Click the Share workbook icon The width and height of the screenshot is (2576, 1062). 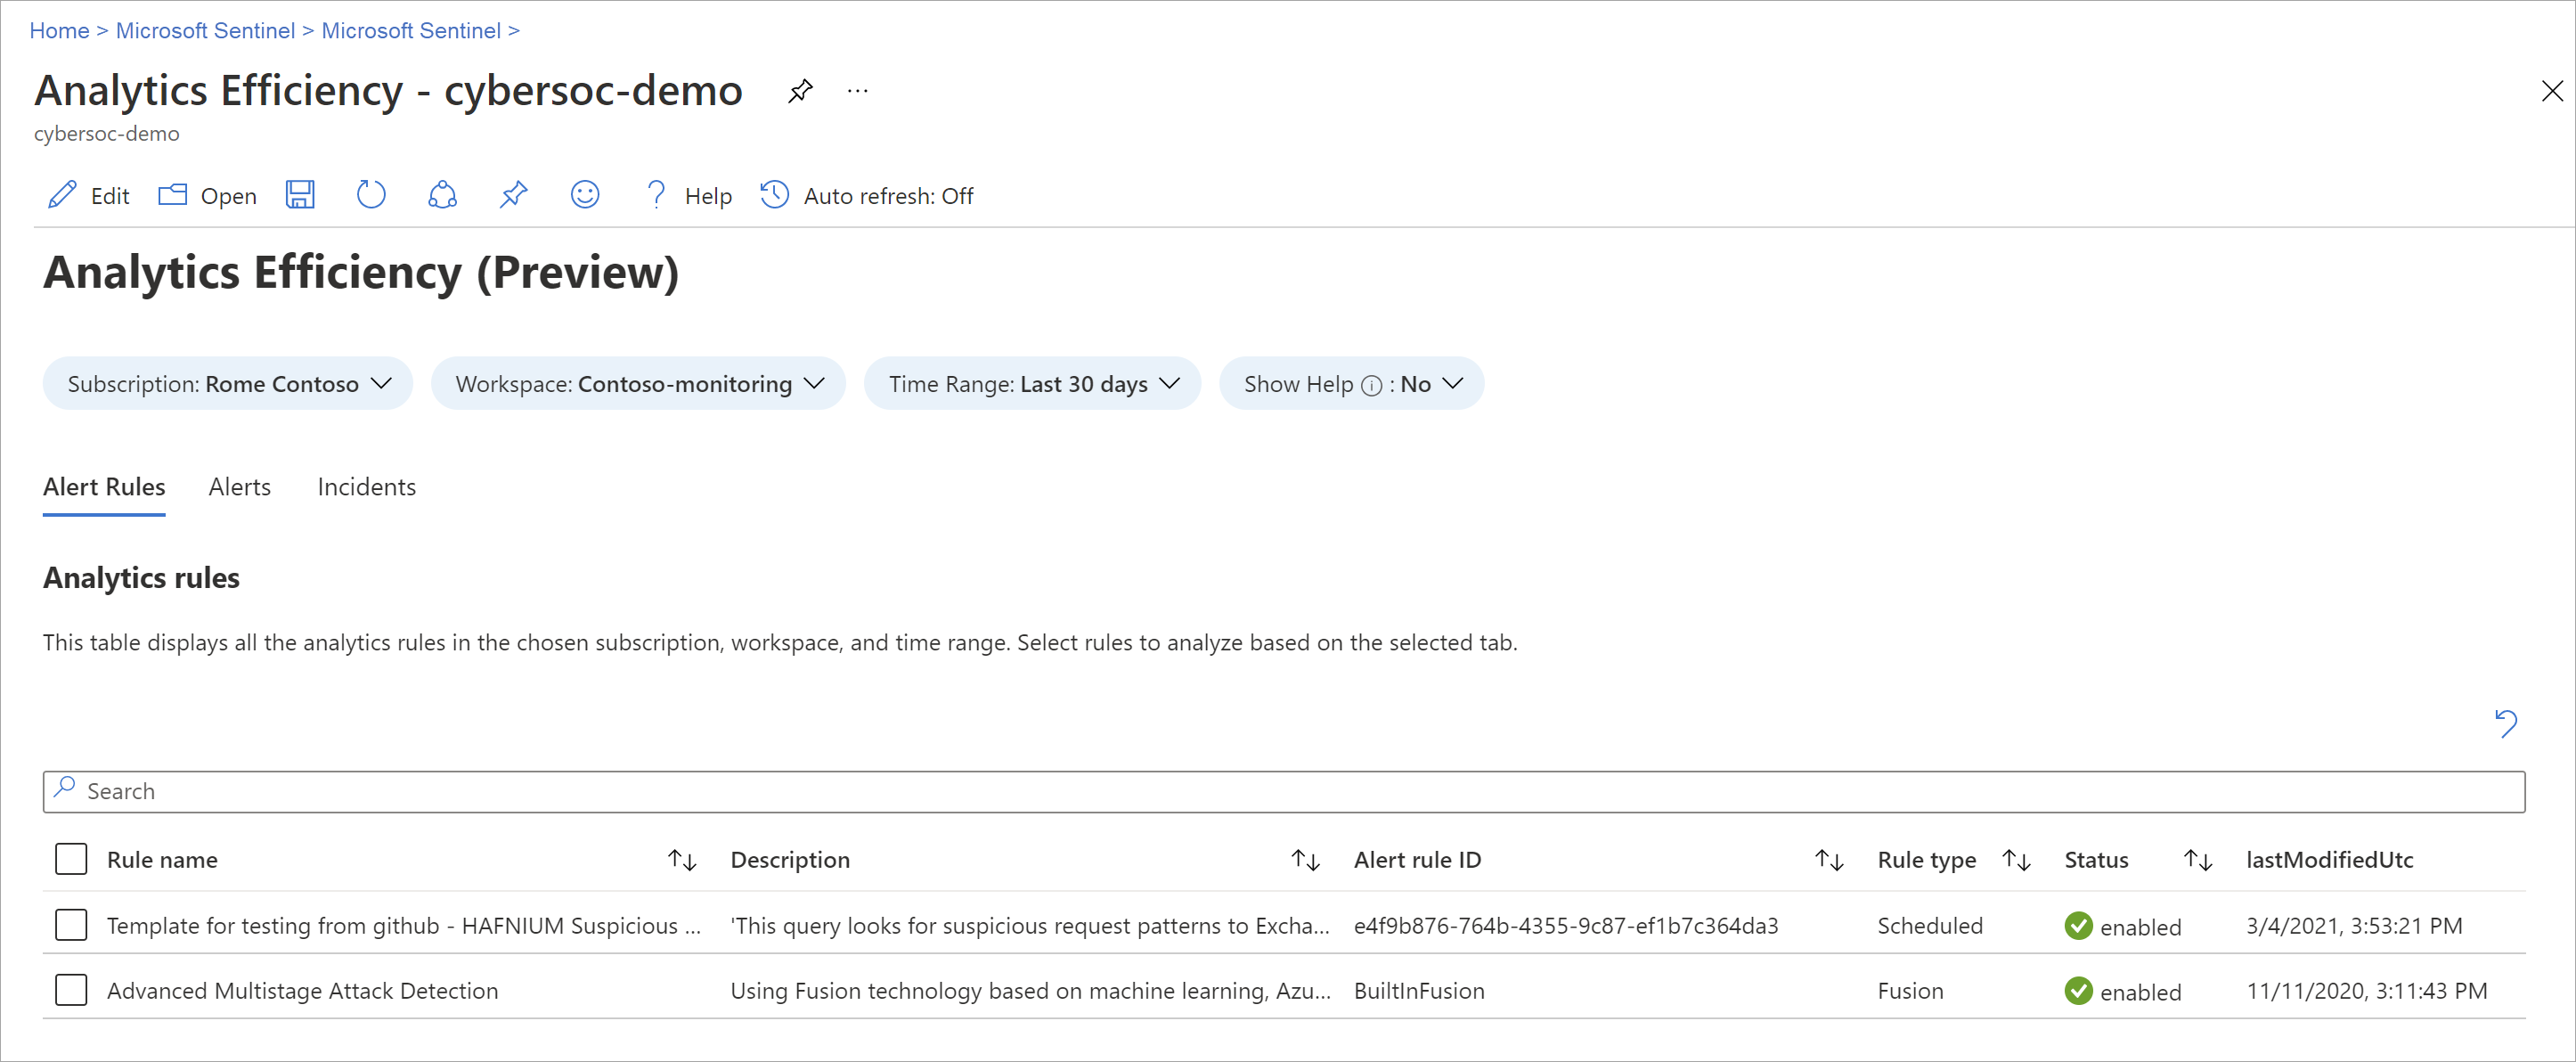pyautogui.click(x=442, y=195)
